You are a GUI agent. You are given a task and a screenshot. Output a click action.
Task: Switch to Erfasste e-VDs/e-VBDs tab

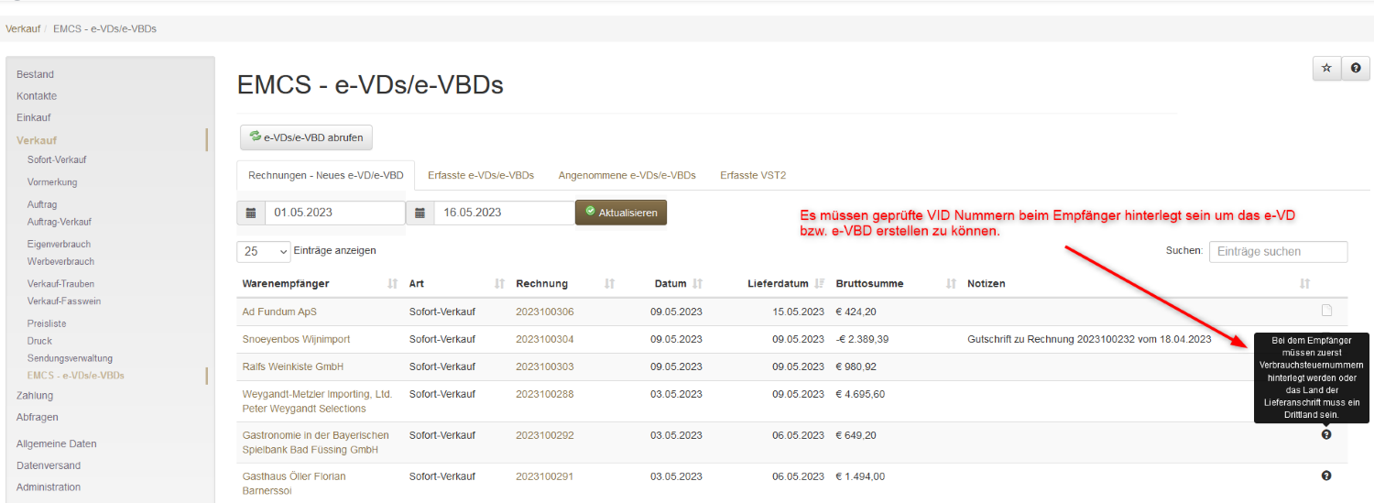pyautogui.click(x=480, y=175)
